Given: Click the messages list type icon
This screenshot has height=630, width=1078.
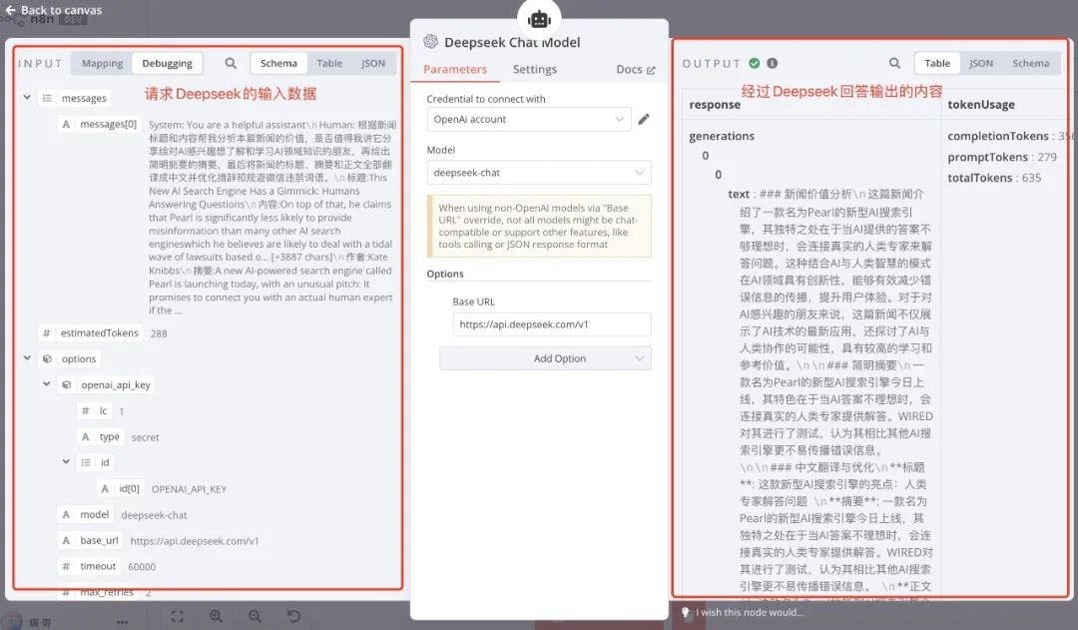Looking at the screenshot, I should coord(47,99).
